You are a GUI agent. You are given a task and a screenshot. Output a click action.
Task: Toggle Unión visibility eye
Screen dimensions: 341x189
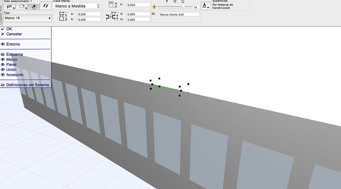pos(3,70)
